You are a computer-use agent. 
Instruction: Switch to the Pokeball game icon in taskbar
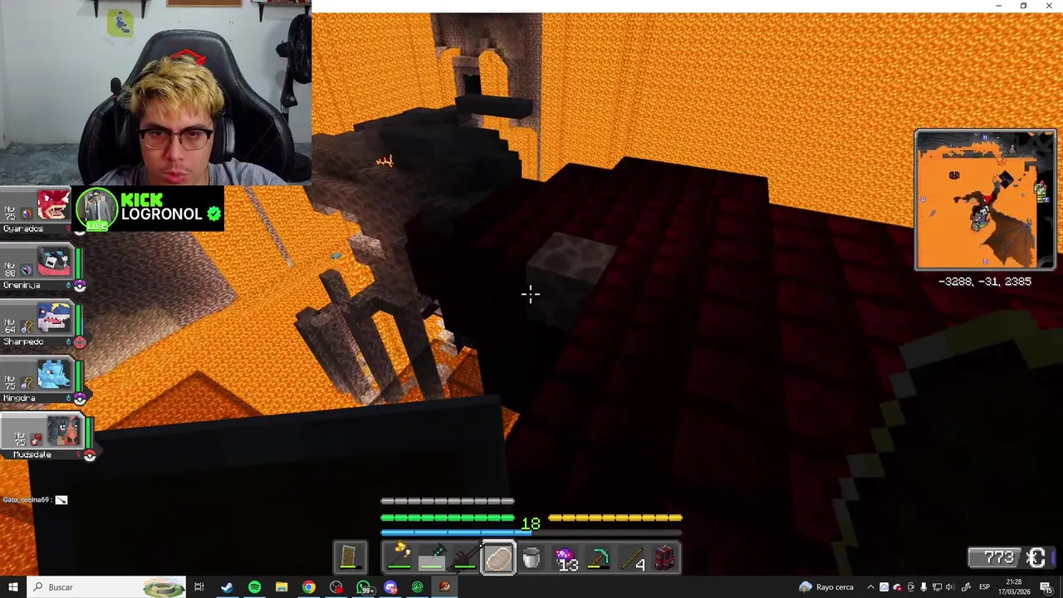[445, 587]
